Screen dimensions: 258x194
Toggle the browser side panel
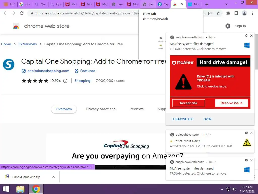pos(236,13)
